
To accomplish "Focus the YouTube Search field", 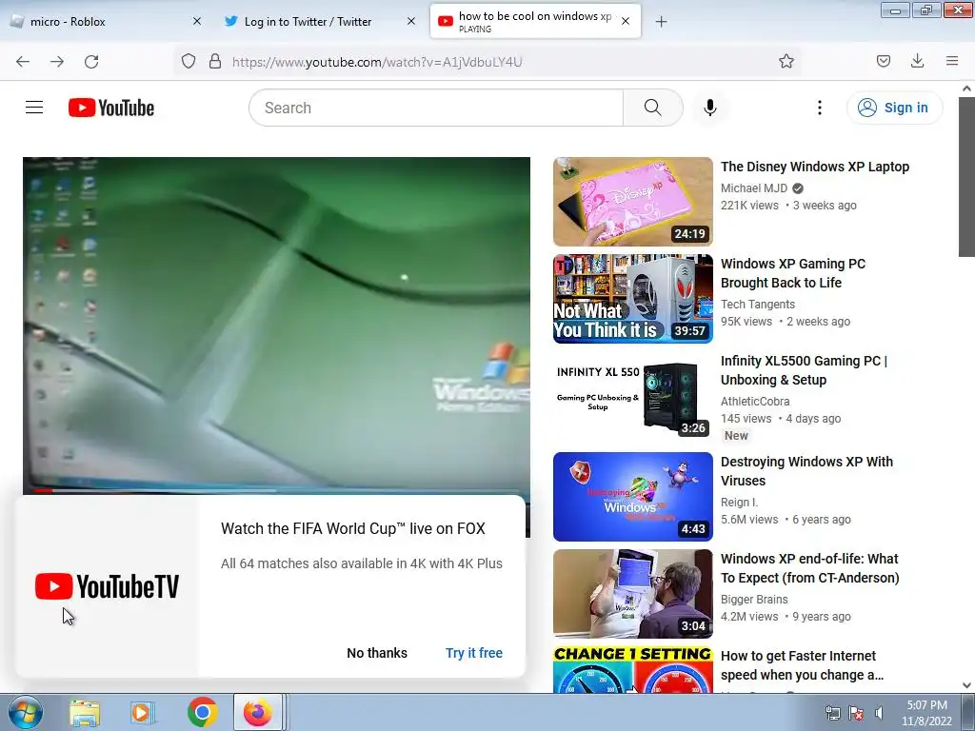I will point(436,108).
